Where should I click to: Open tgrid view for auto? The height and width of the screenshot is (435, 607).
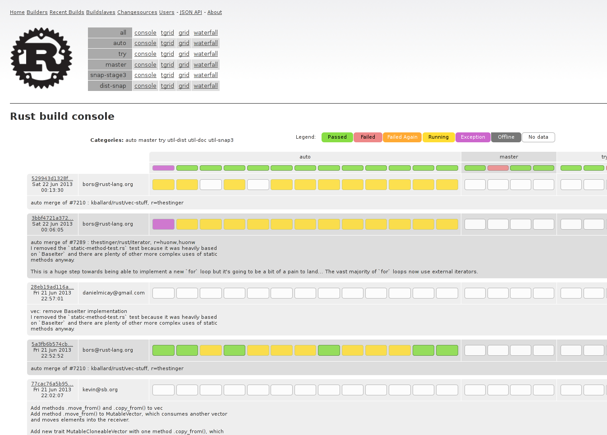click(x=167, y=43)
